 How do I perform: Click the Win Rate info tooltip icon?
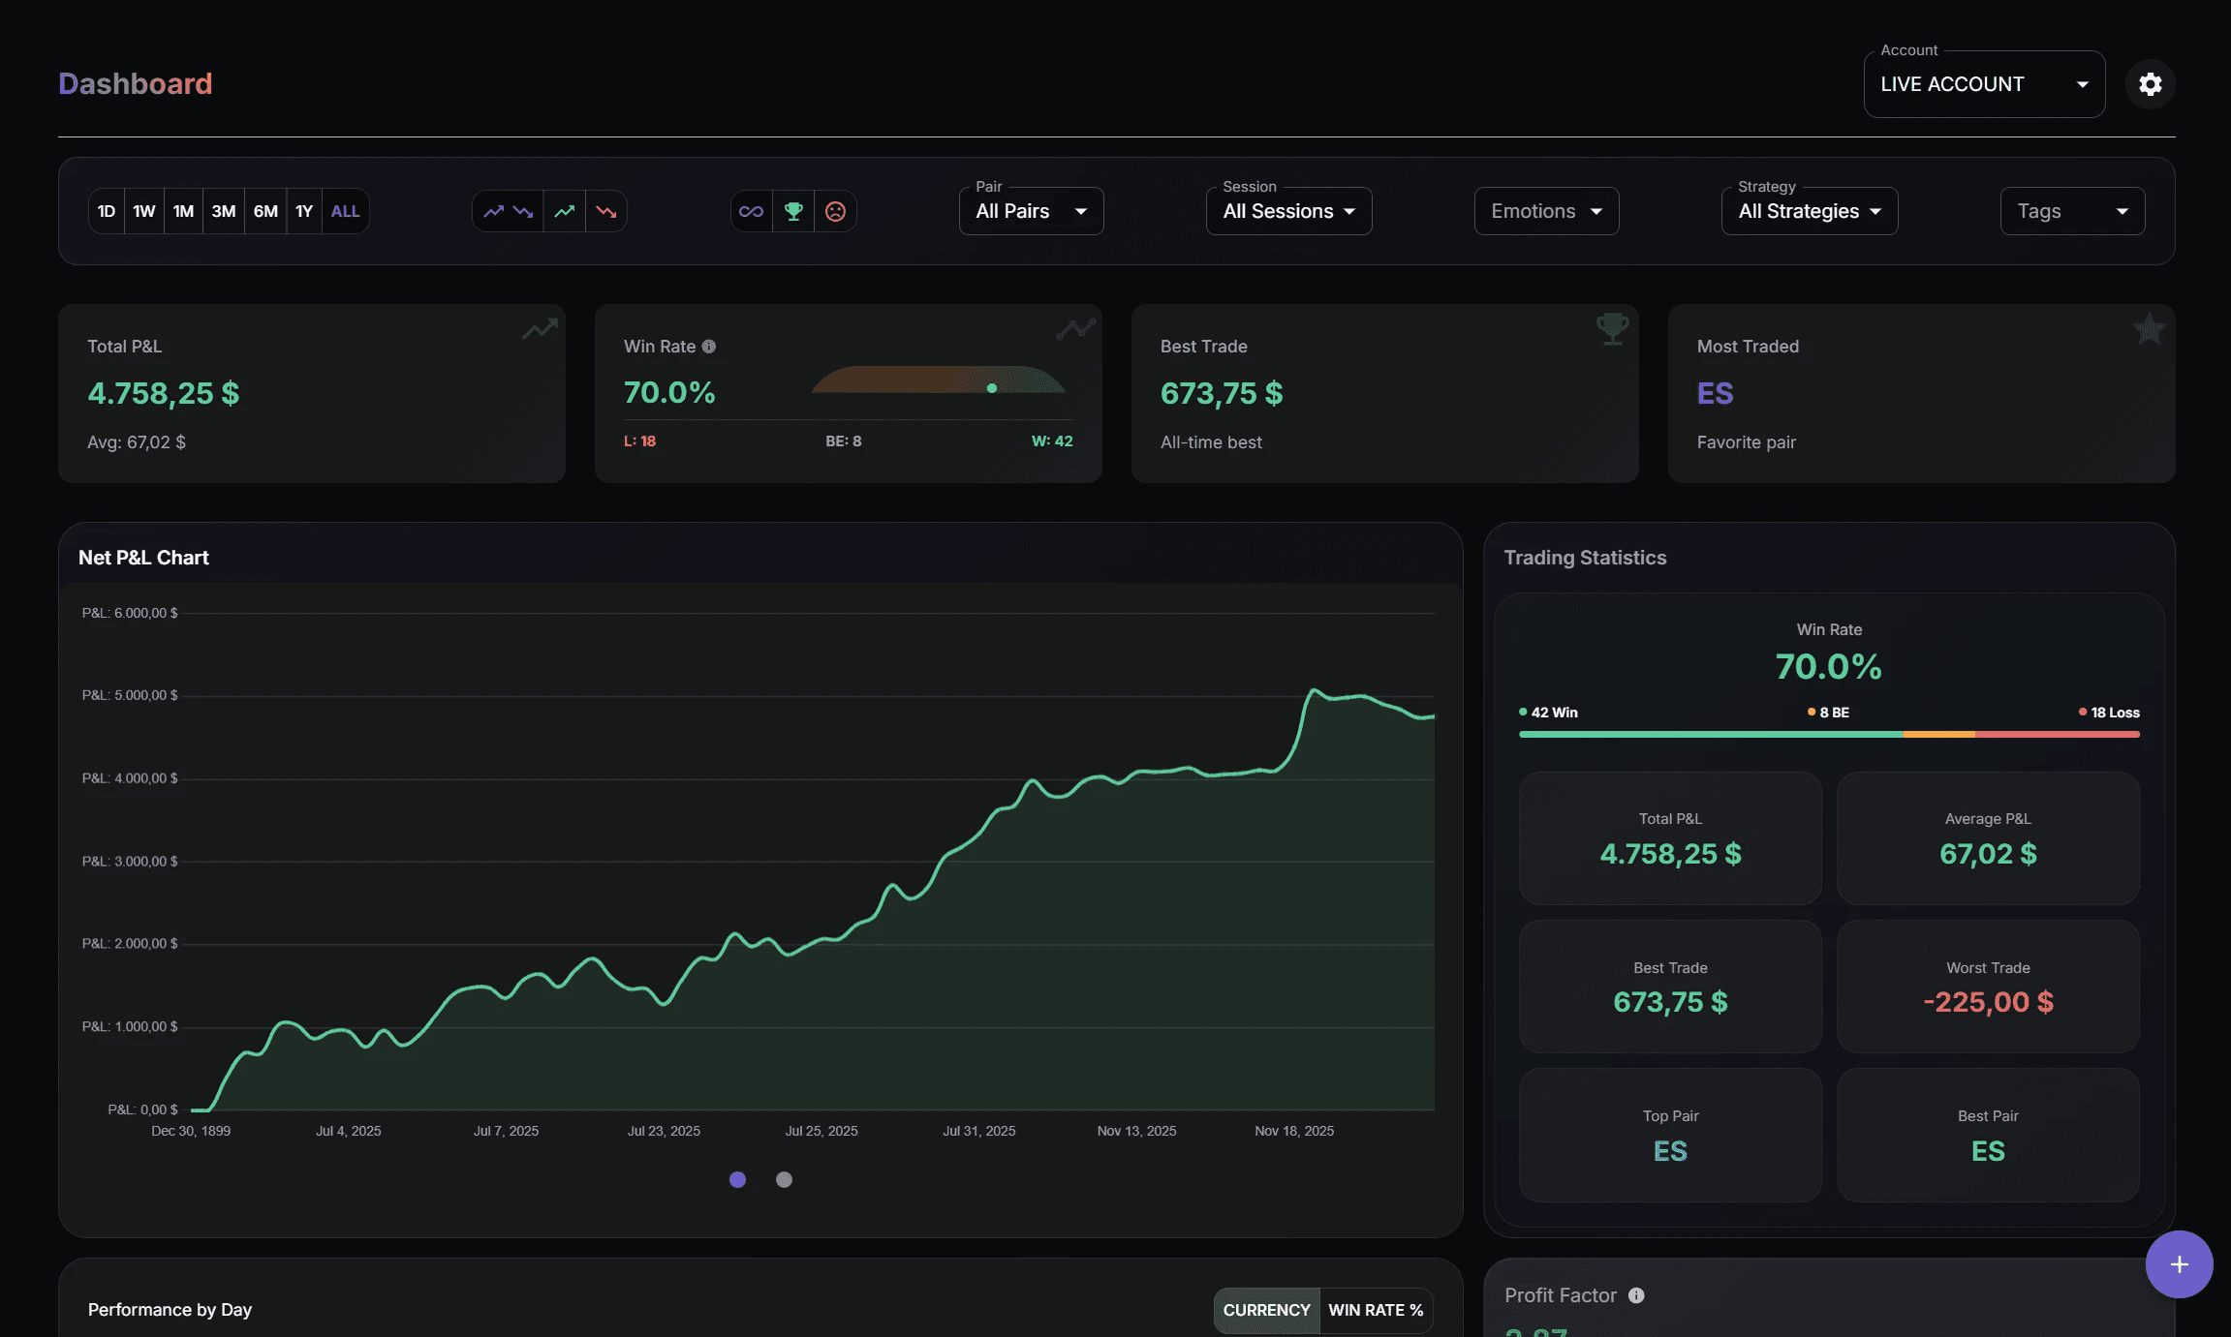tap(710, 346)
